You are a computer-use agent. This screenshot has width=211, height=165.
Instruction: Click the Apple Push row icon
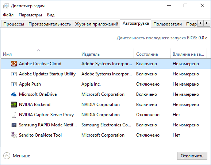[x=14, y=84]
